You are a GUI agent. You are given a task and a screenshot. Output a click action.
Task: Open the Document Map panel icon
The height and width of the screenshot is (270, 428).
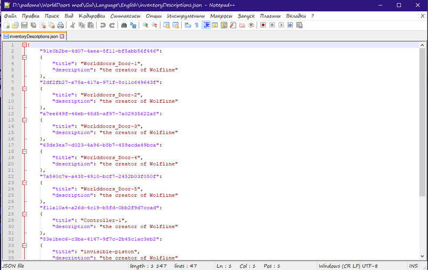pyautogui.click(x=224, y=25)
